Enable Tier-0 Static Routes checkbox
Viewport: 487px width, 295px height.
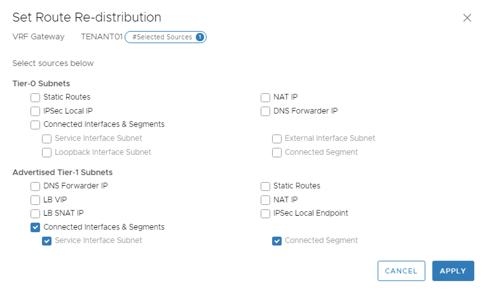pos(35,97)
